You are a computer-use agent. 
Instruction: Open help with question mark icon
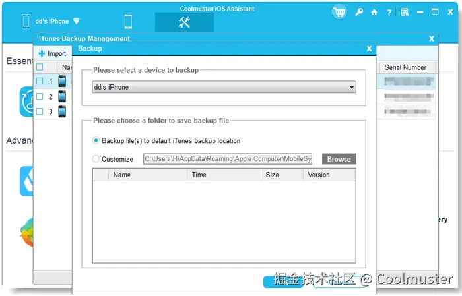pos(389,13)
